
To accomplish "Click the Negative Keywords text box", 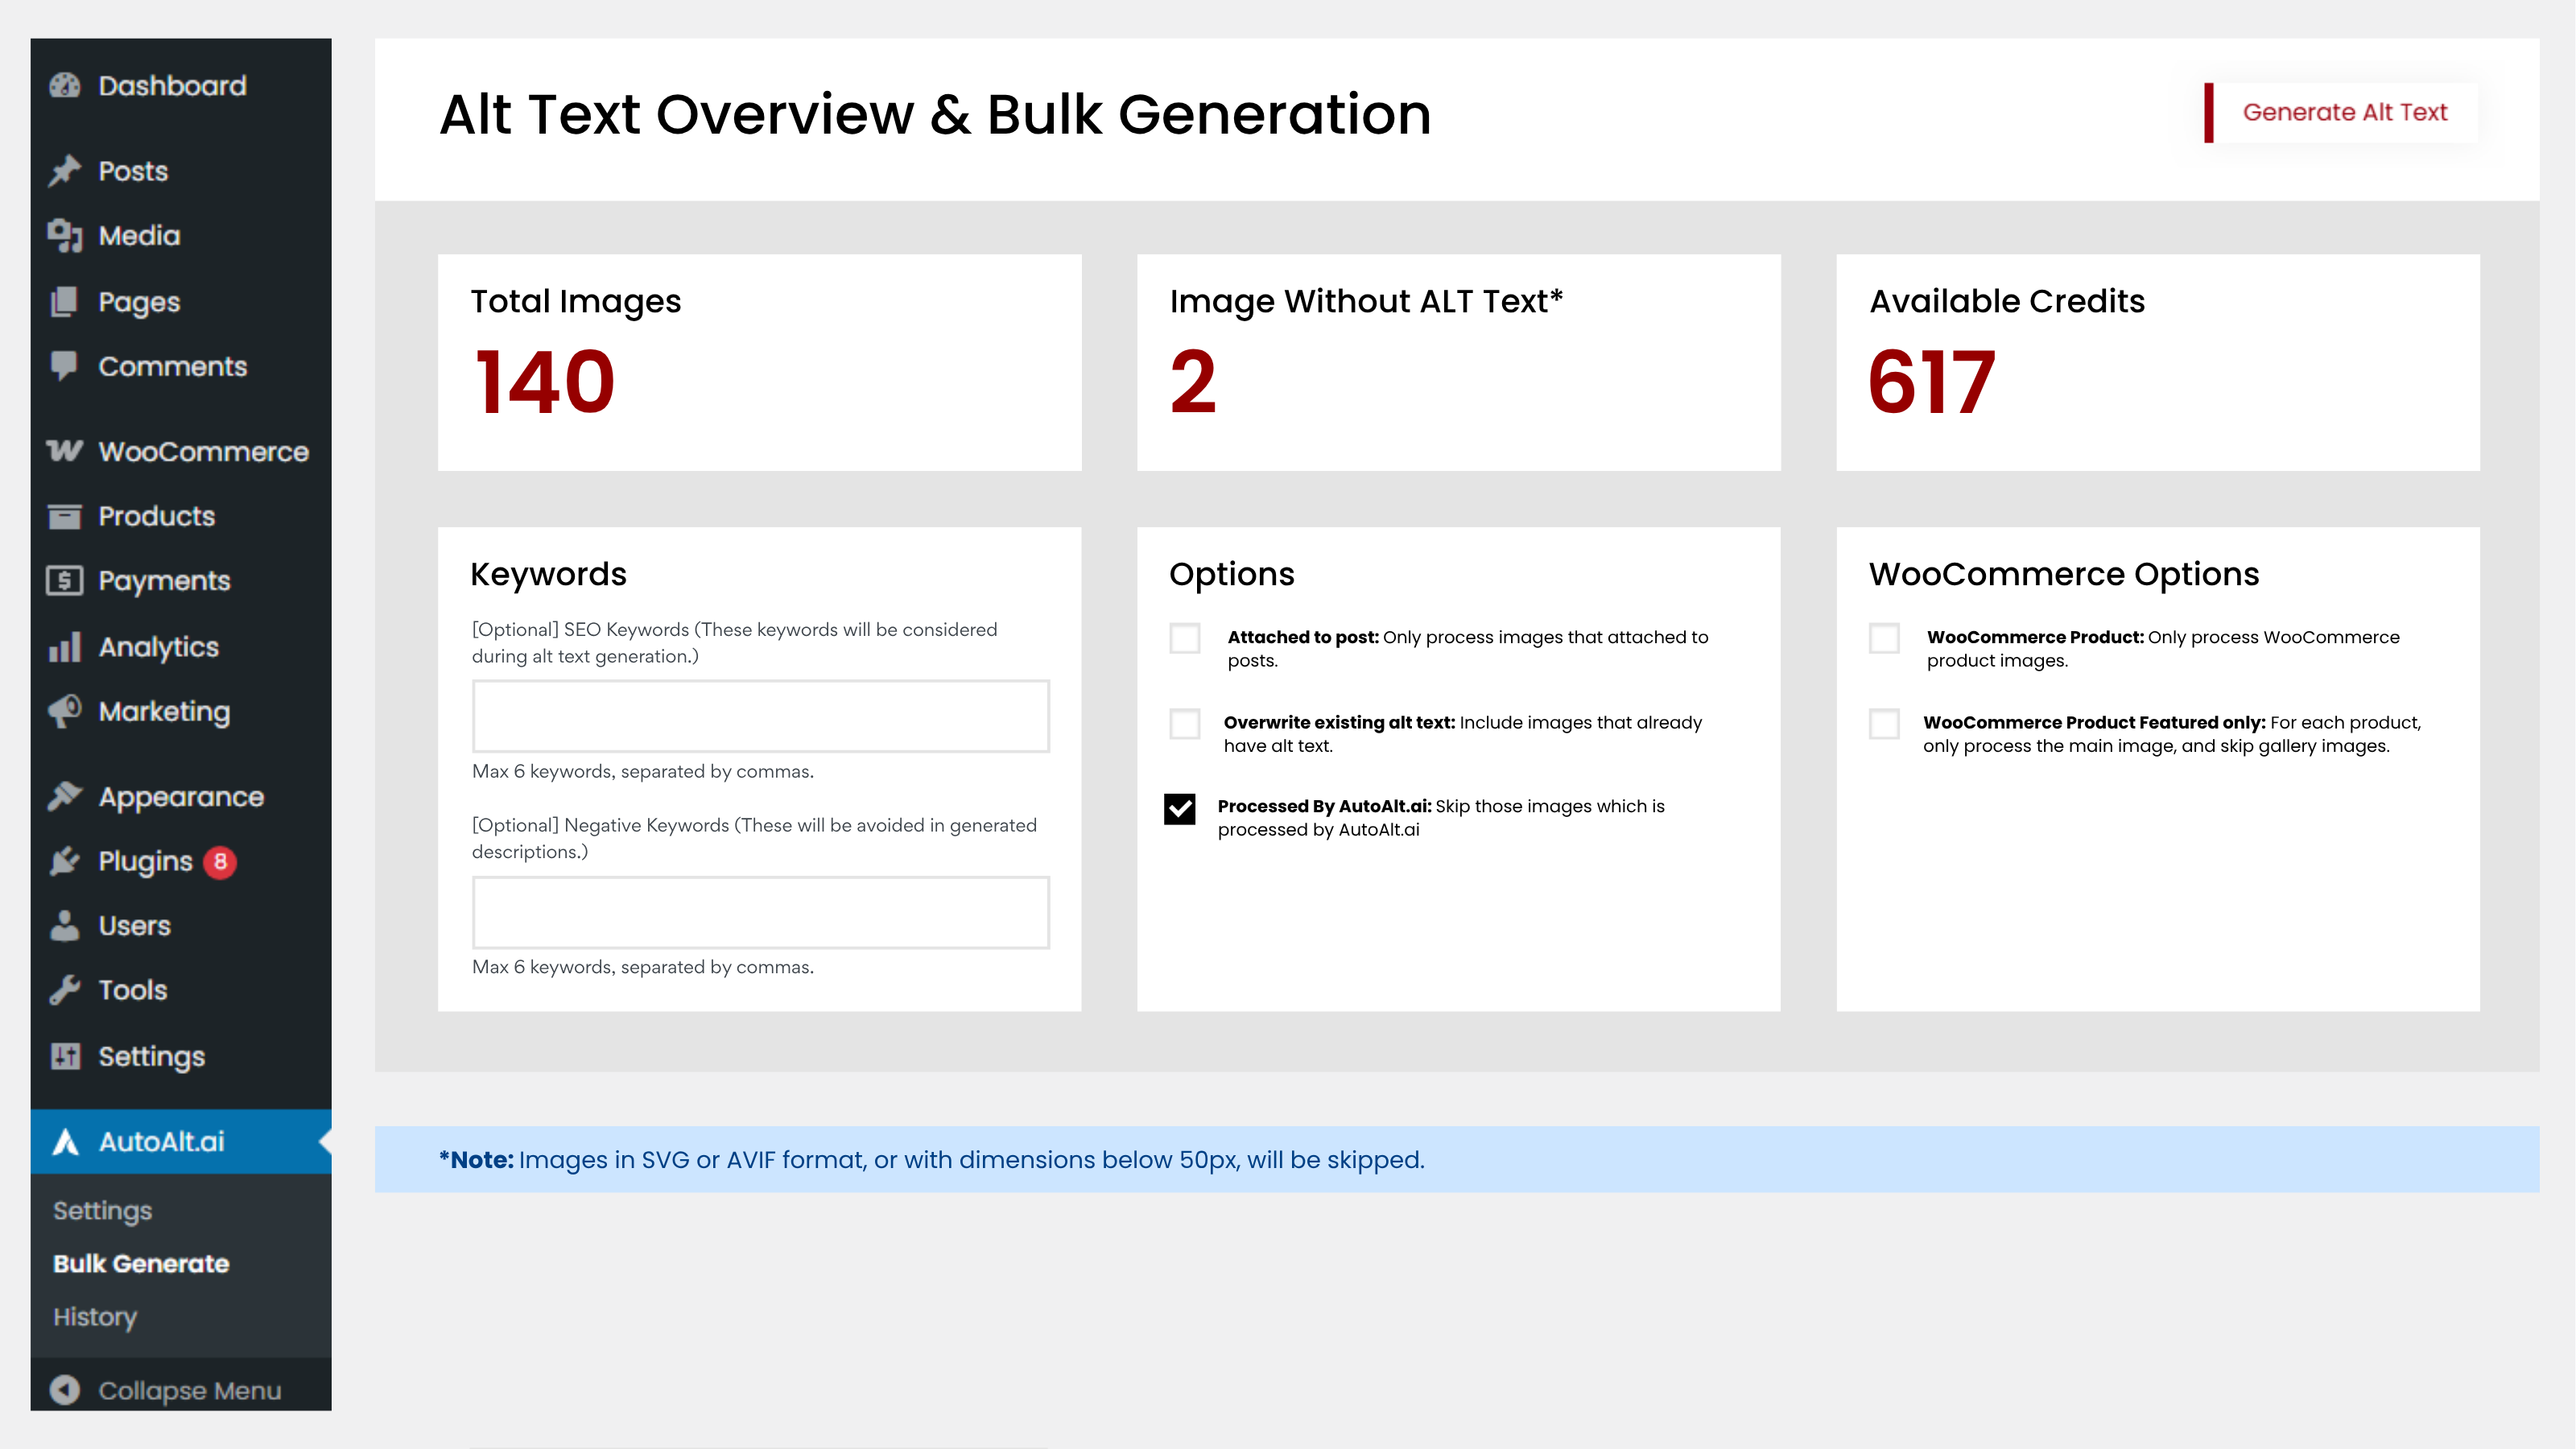I will (760, 912).
